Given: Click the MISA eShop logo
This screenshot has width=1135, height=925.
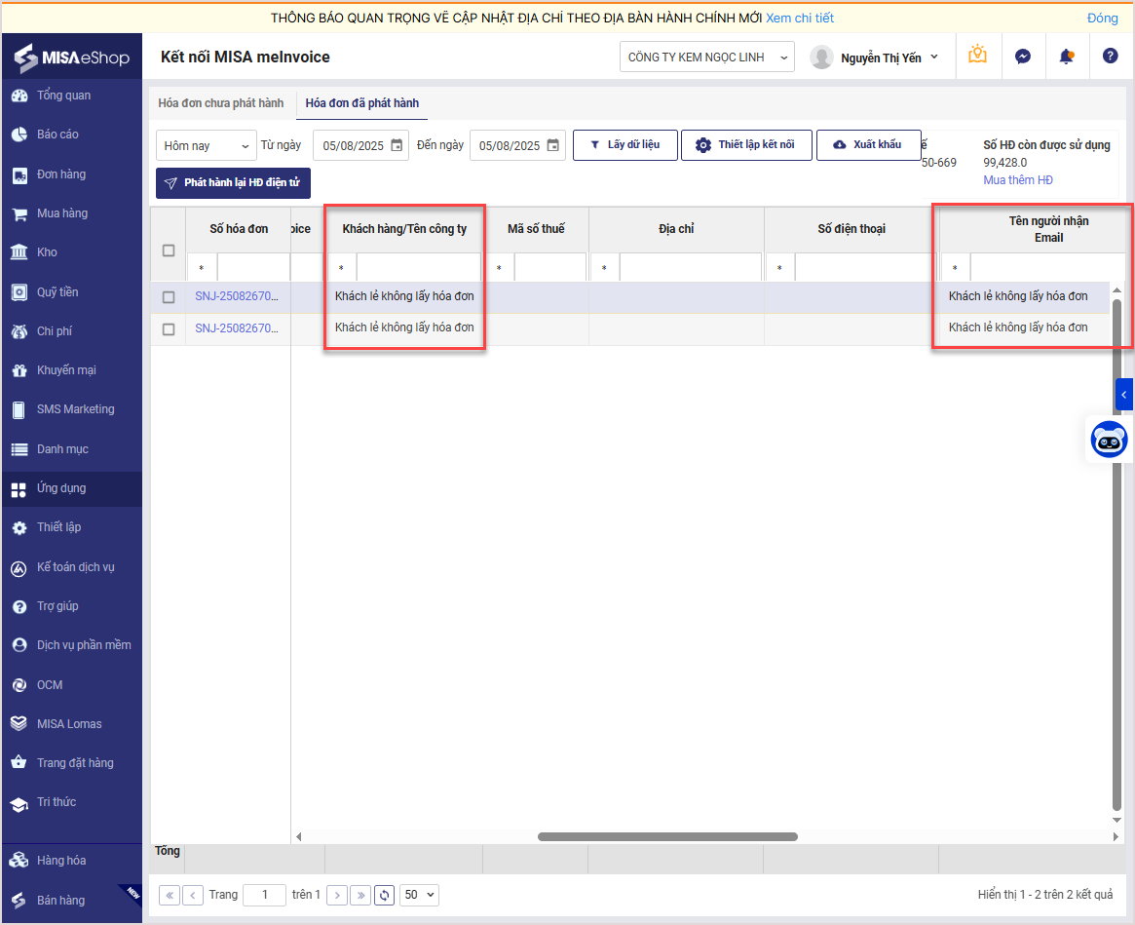Looking at the screenshot, I should 72,58.
